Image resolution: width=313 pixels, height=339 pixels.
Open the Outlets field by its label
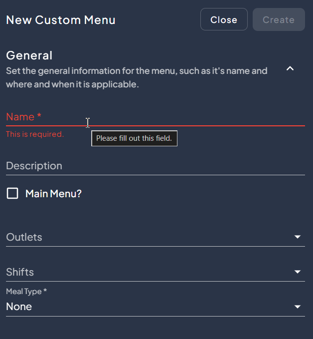point(24,237)
